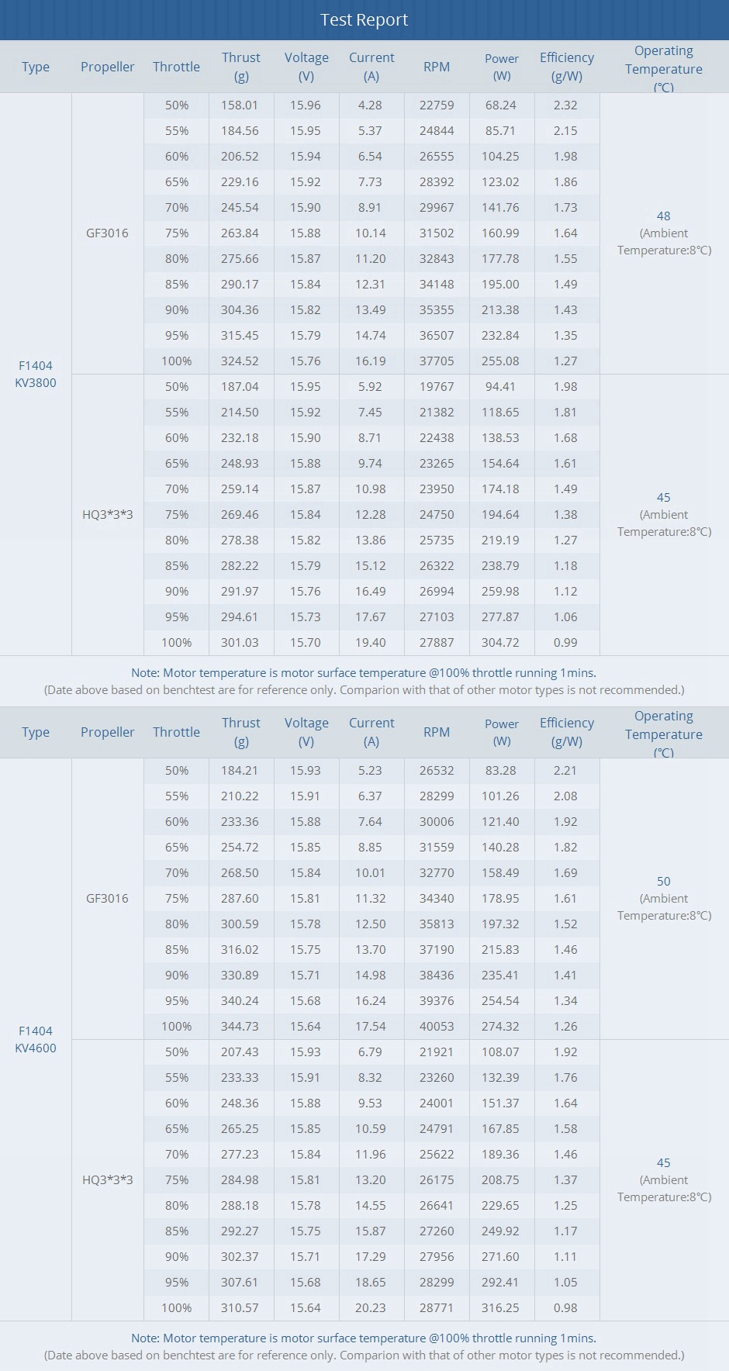Click GF3016 propeller cell in KV3800 table
Viewport: 729px width, 1371px height.
click(107, 233)
